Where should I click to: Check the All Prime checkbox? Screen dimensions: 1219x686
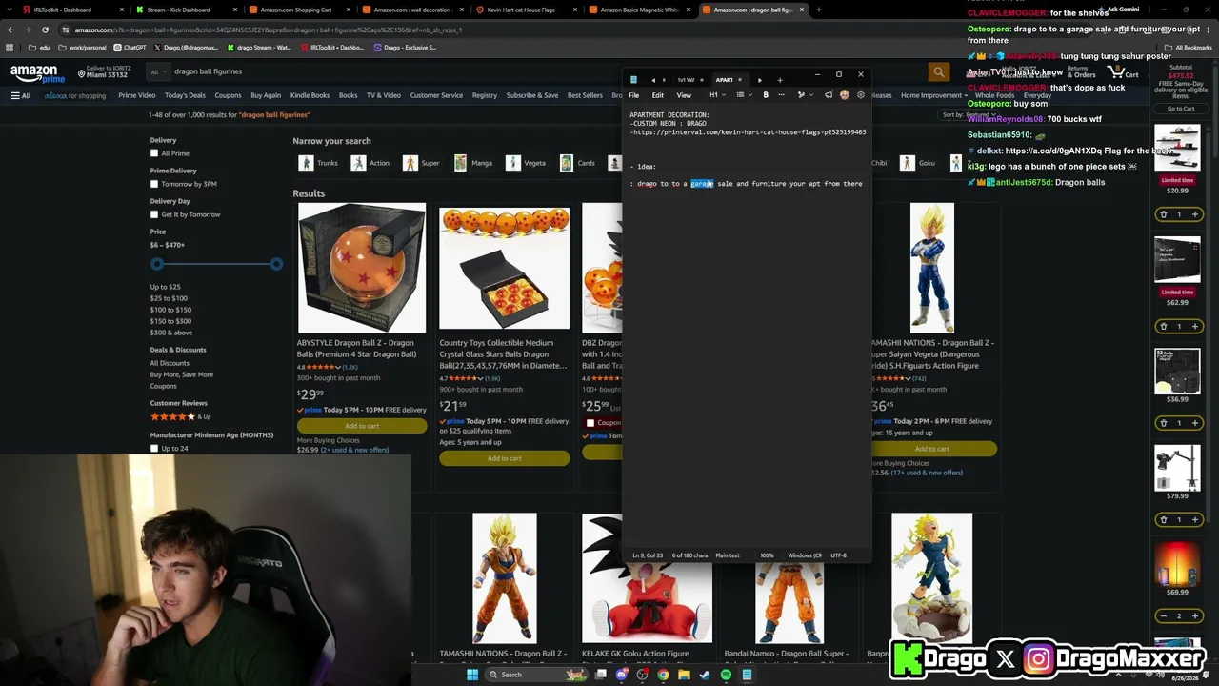pyautogui.click(x=154, y=153)
